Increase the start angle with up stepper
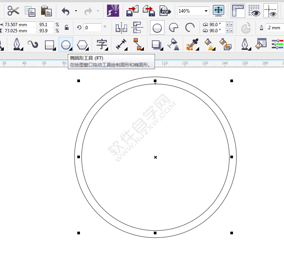Image resolution: width=284 pixels, height=256 pixels. coord(228,24)
